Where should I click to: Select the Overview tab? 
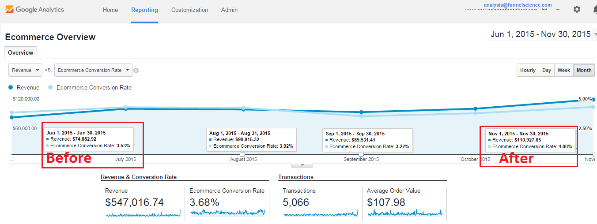tap(20, 53)
